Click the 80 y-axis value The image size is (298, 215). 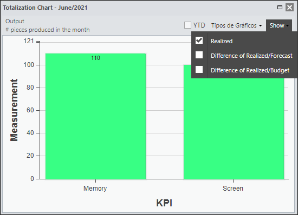pos(30,88)
